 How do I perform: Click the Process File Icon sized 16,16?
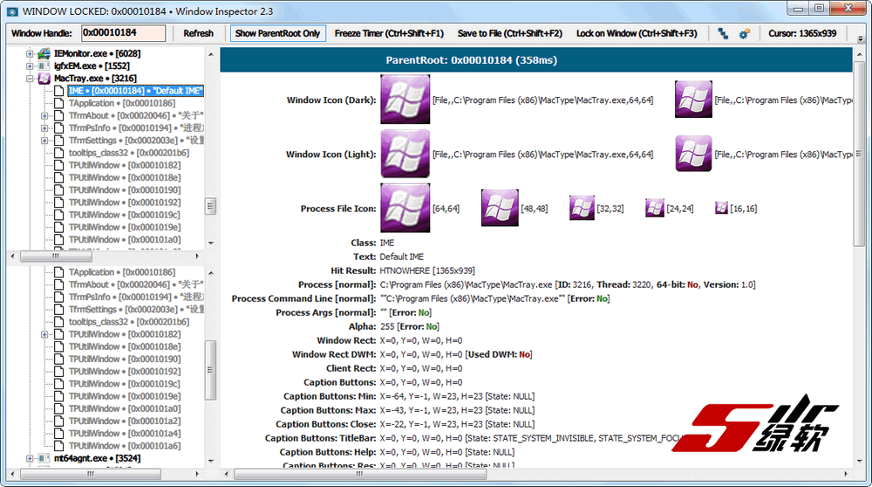pos(721,209)
